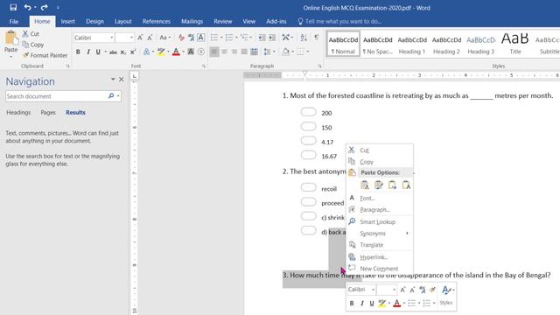This screenshot has height=315, width=560.
Task: Redo the last action
Action: coord(44,8)
